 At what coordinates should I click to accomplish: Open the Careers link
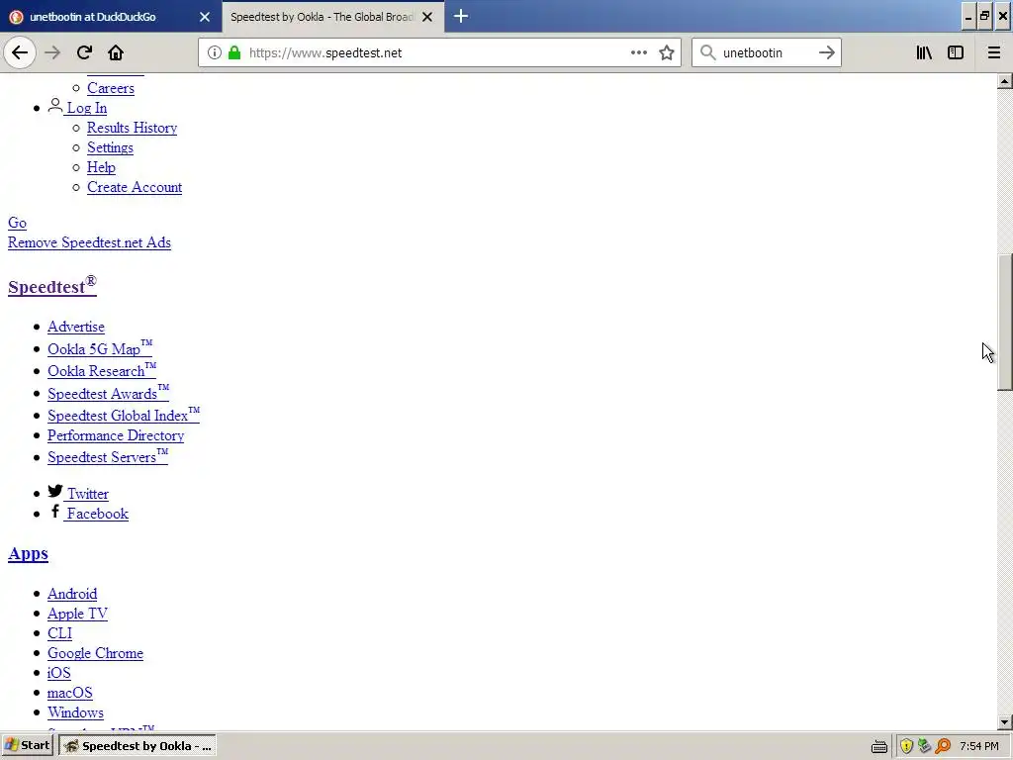[x=111, y=88]
